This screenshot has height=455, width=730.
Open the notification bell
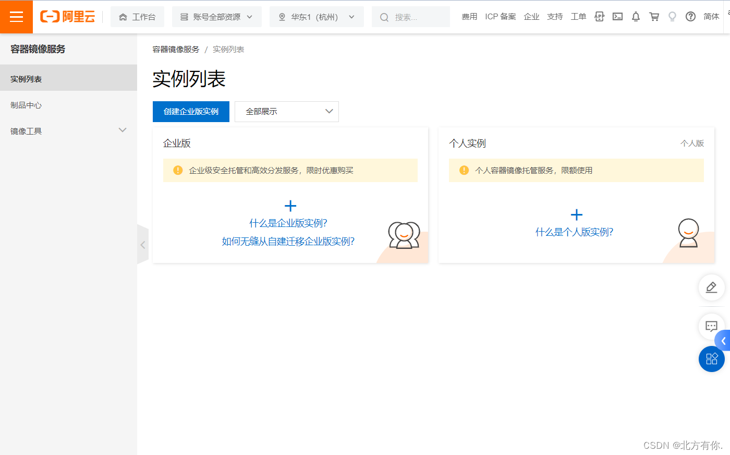coord(636,17)
